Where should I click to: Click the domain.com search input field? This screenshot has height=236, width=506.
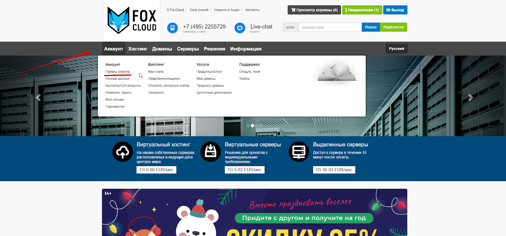pos(330,27)
